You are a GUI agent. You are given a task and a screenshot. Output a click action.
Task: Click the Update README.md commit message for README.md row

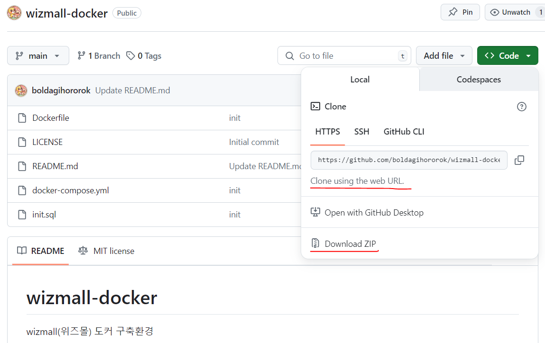[x=265, y=166]
